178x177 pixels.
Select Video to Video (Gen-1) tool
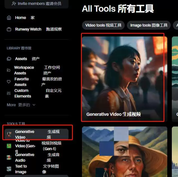pos(36,146)
